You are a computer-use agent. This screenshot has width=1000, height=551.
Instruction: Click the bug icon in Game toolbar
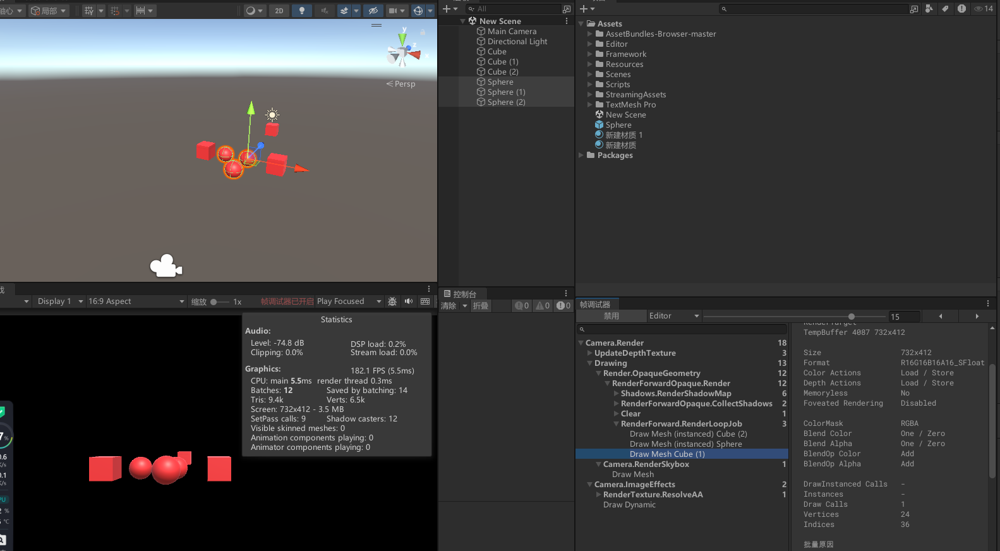pos(392,301)
